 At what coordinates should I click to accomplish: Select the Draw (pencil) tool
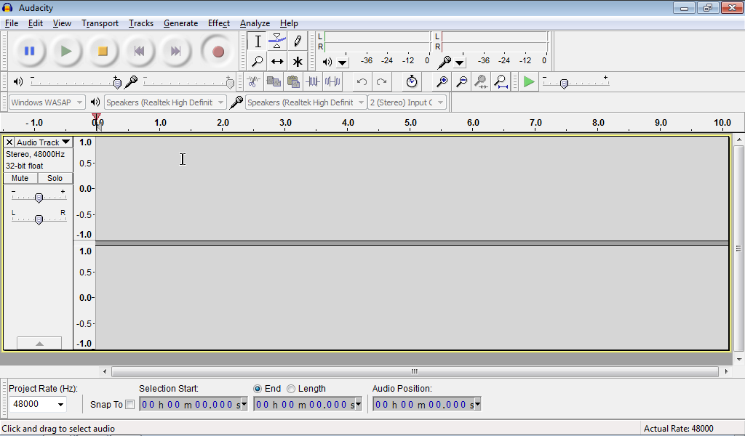coord(297,41)
